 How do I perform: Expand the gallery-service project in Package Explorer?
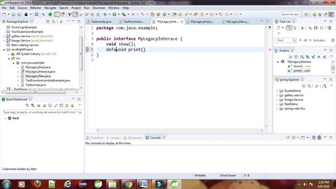pyautogui.click(x=4, y=36)
